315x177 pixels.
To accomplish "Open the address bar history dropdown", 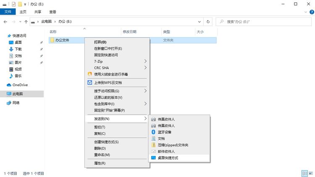I will point(199,21).
